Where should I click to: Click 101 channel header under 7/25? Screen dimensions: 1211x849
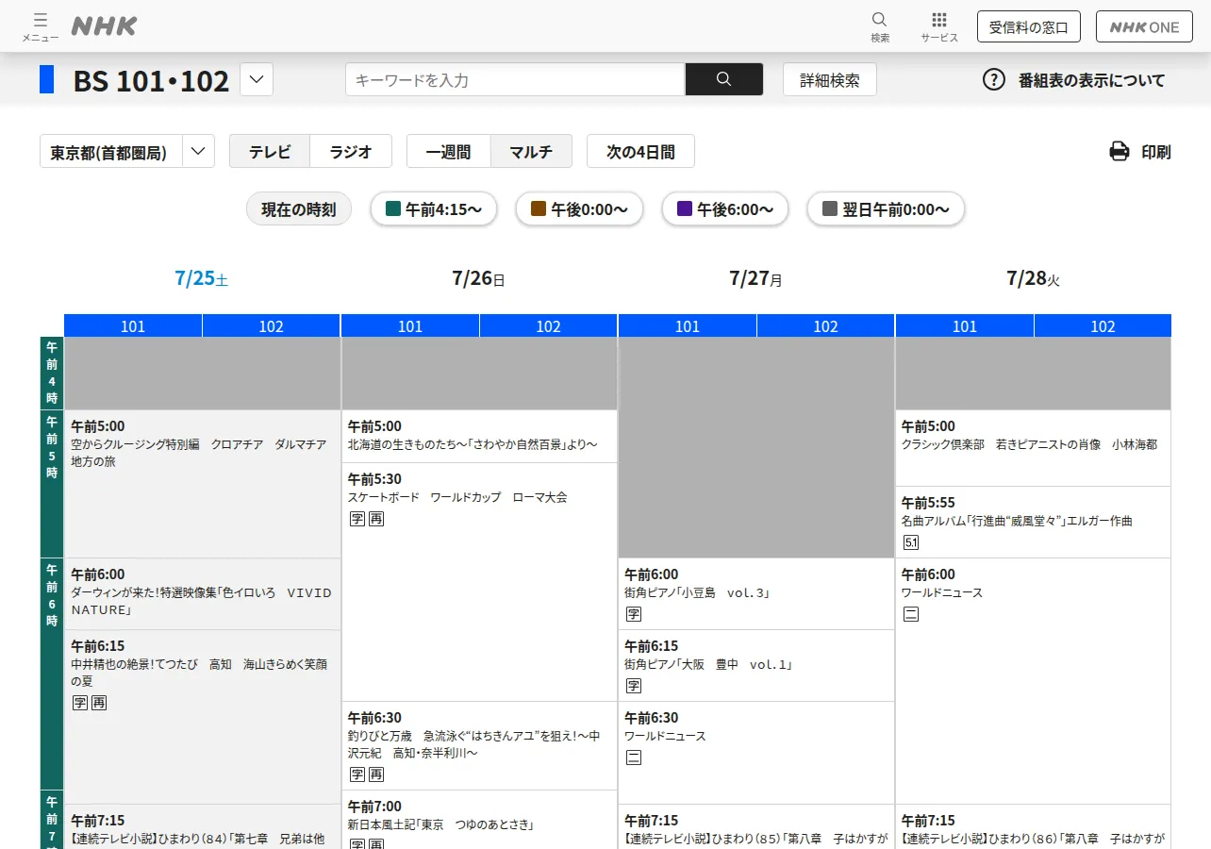(133, 325)
